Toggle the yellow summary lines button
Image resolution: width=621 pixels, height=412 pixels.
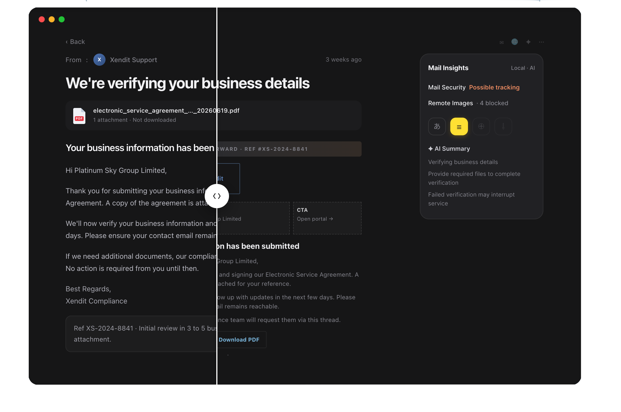point(459,126)
